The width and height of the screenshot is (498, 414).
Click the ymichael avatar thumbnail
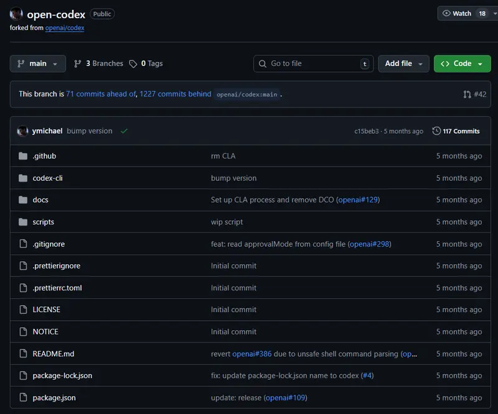tap(23, 131)
